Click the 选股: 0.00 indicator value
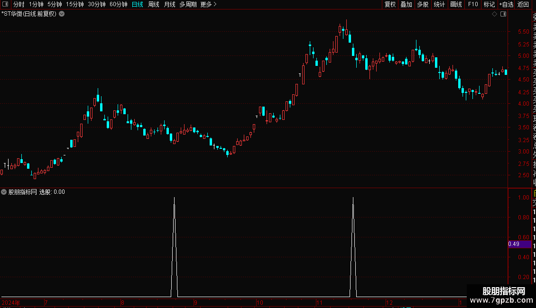This screenshot has height=308, width=536. point(52,192)
